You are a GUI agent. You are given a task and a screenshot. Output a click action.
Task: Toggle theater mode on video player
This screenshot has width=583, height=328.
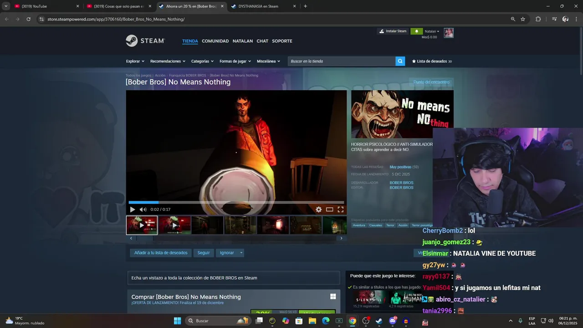point(329,210)
